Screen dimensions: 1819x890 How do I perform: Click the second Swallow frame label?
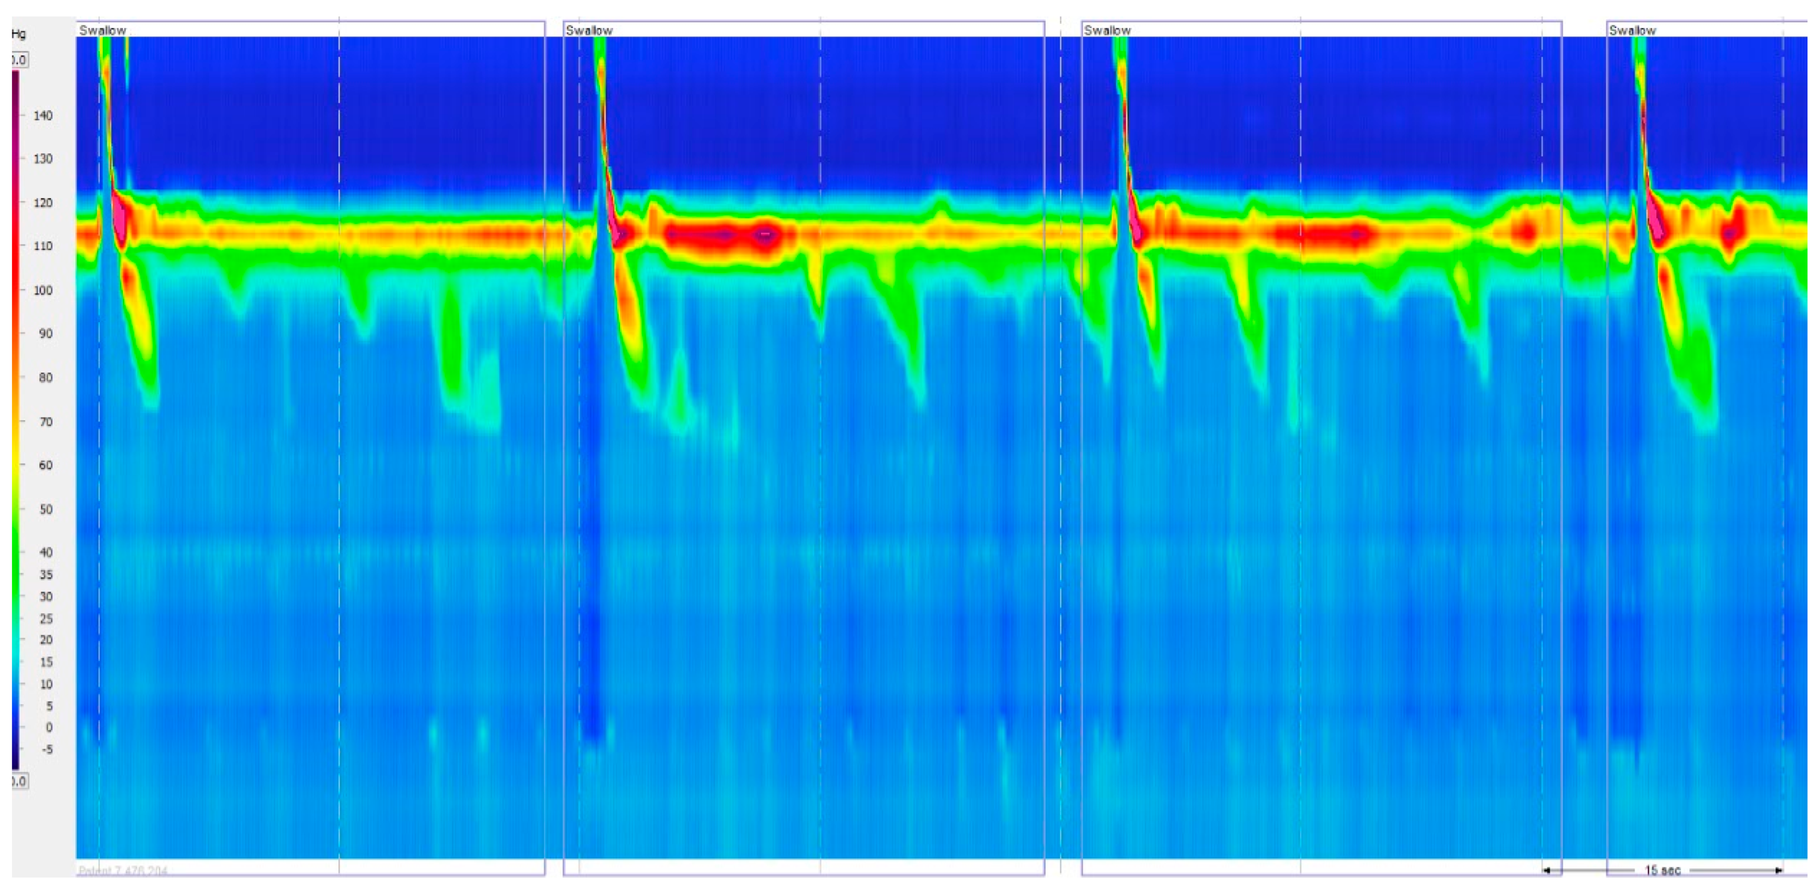(589, 30)
